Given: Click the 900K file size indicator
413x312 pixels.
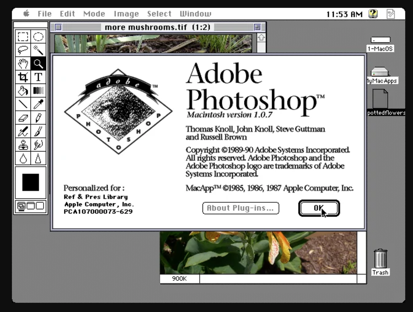Looking at the screenshot, I should pos(180,279).
